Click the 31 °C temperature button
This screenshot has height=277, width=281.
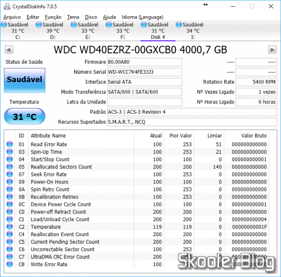click(x=25, y=116)
